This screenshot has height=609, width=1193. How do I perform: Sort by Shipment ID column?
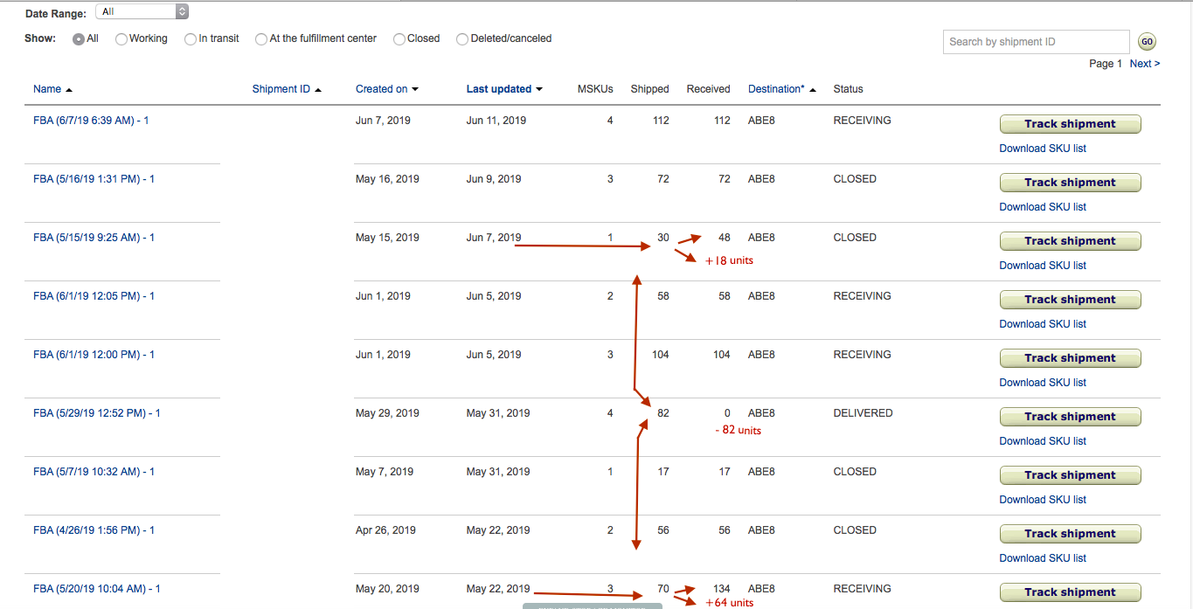[281, 89]
